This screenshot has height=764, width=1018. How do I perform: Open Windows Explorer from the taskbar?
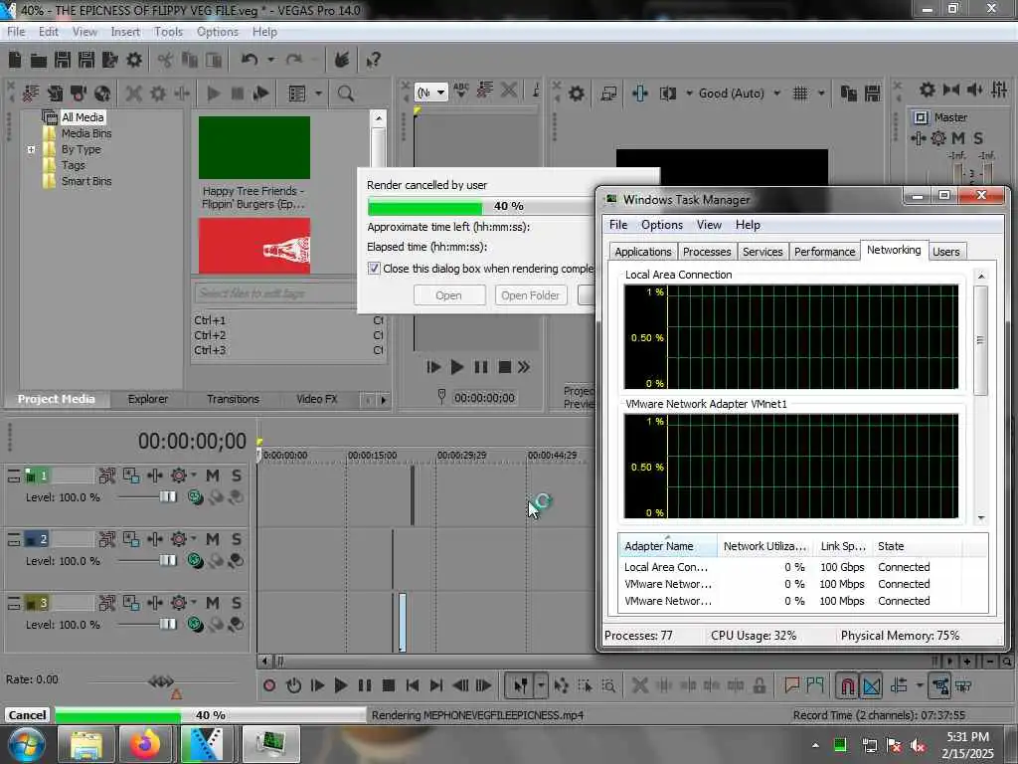[86, 744]
